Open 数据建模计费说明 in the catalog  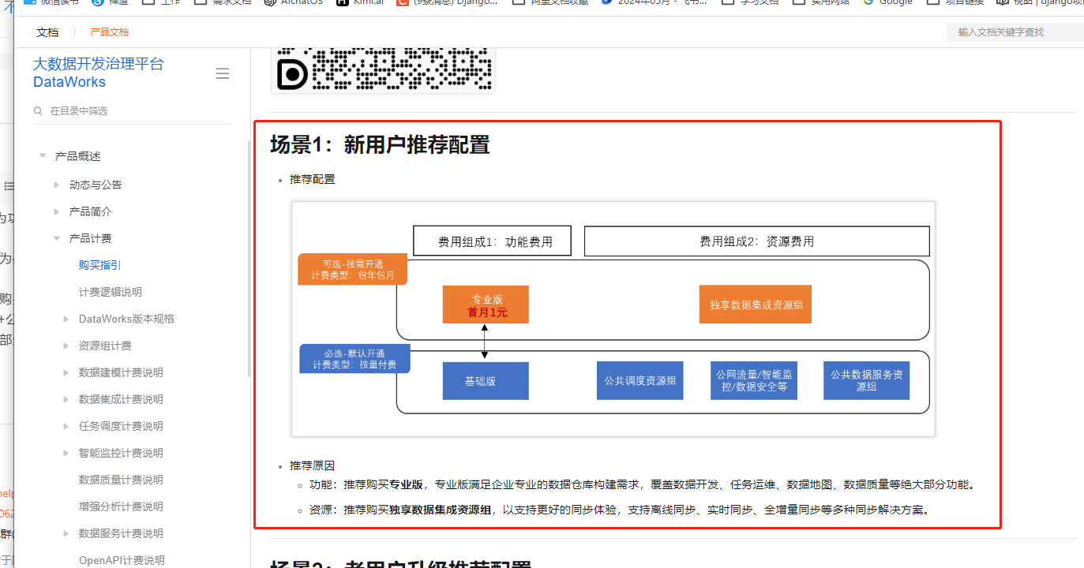pos(121,372)
